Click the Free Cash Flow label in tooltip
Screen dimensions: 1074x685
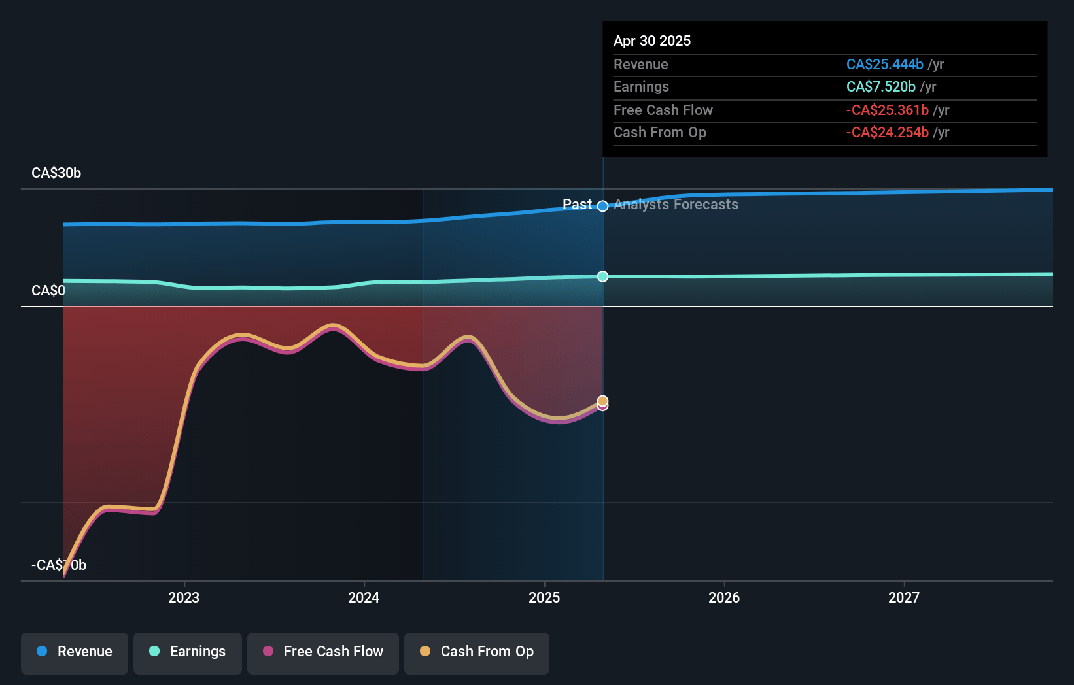point(663,110)
